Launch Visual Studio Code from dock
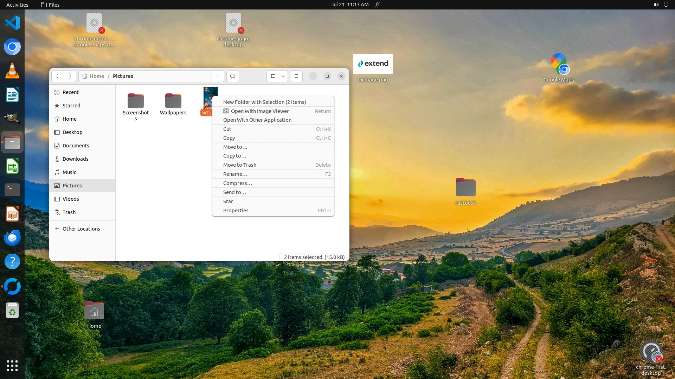Viewport: 675px width, 379px height. pyautogui.click(x=12, y=23)
